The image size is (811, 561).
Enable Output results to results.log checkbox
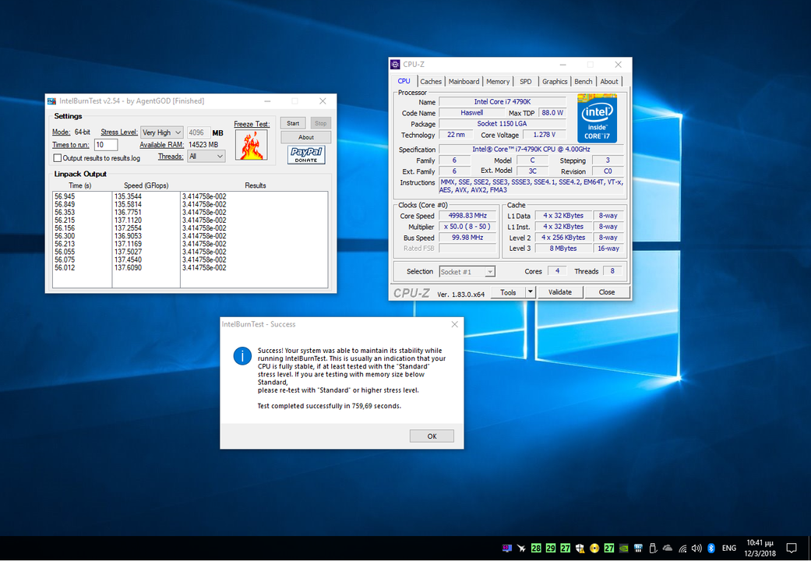pos(58,158)
